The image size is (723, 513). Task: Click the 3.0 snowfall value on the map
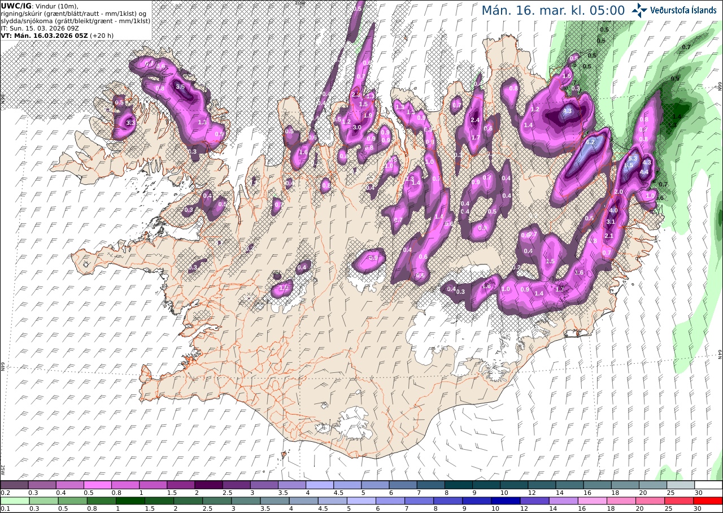coord(357,128)
